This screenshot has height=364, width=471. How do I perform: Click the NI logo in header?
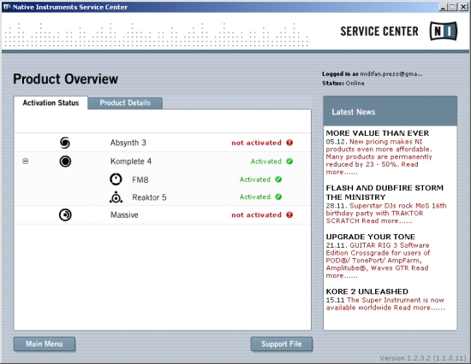[444, 31]
